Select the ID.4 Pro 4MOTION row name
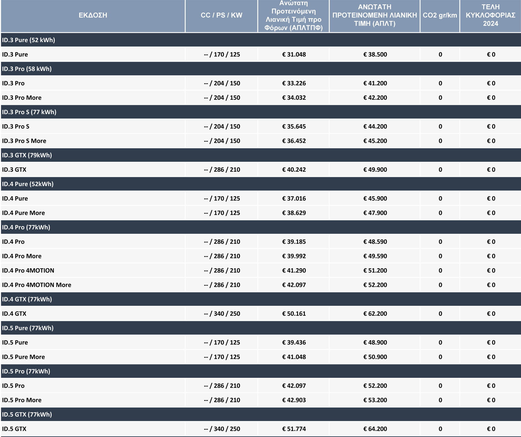Screen dimensions: 521x437 tap(28, 270)
